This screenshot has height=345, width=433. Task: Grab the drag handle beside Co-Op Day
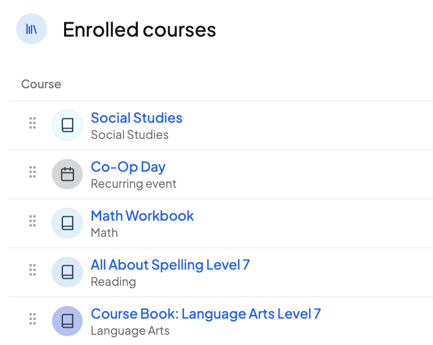32,172
